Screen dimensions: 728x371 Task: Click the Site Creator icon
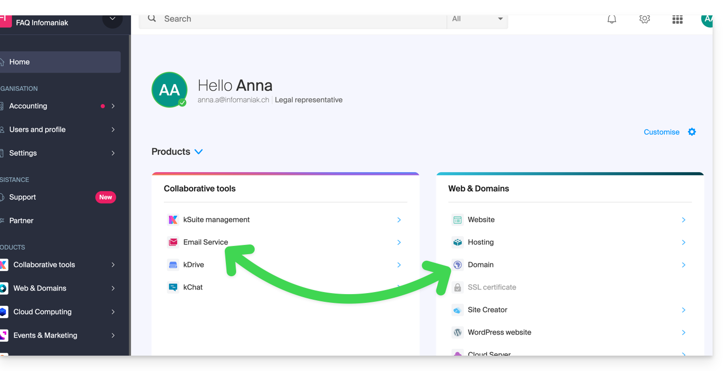pos(457,310)
